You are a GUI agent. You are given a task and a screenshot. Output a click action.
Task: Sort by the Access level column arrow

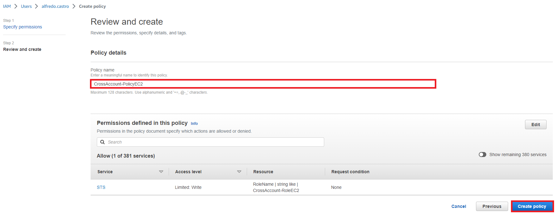[x=239, y=172]
